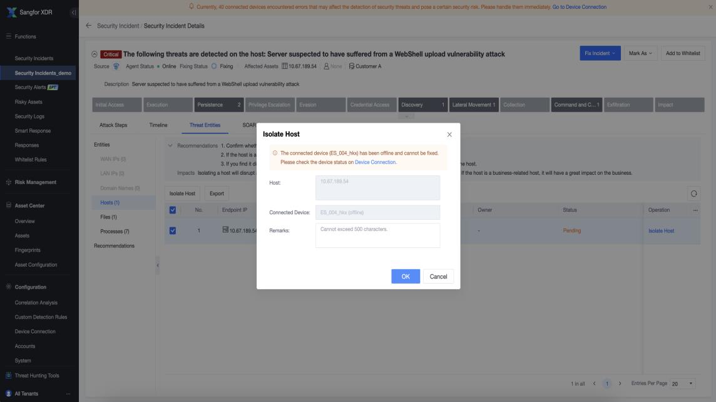This screenshot has width=716, height=402.
Task: Select page 1 in pagination
Action: click(x=607, y=384)
